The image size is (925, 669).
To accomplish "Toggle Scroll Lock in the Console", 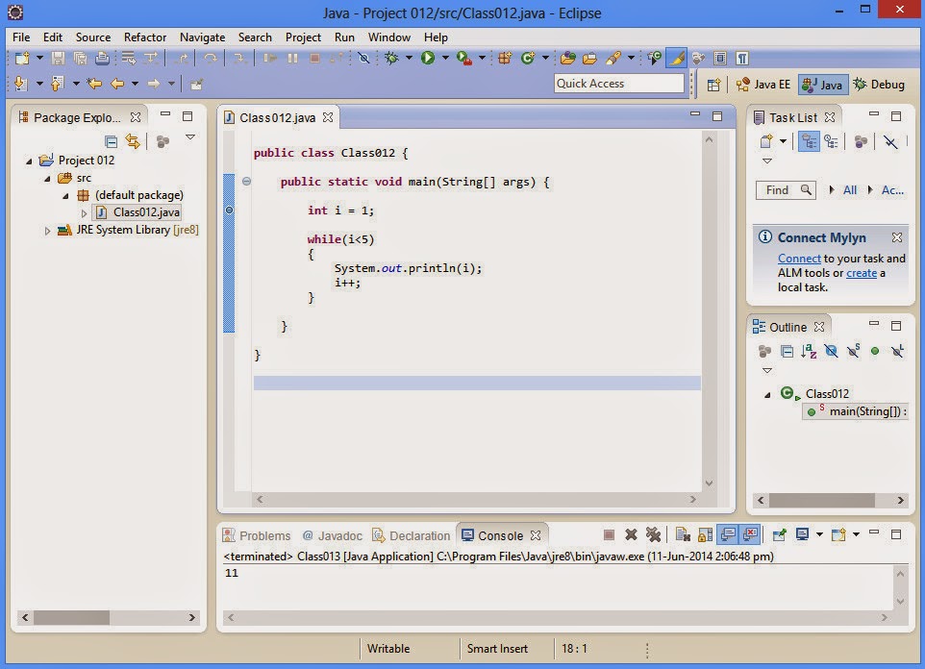I will [707, 535].
